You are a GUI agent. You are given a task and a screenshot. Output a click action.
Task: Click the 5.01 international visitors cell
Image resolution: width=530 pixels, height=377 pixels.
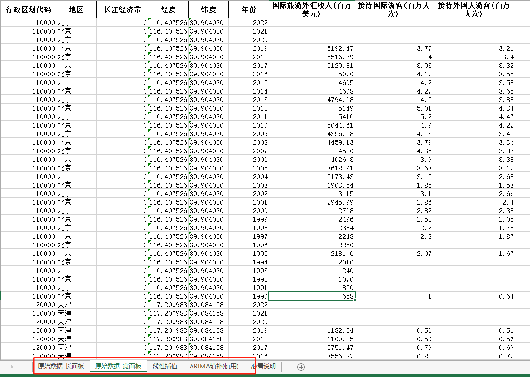[394, 108]
